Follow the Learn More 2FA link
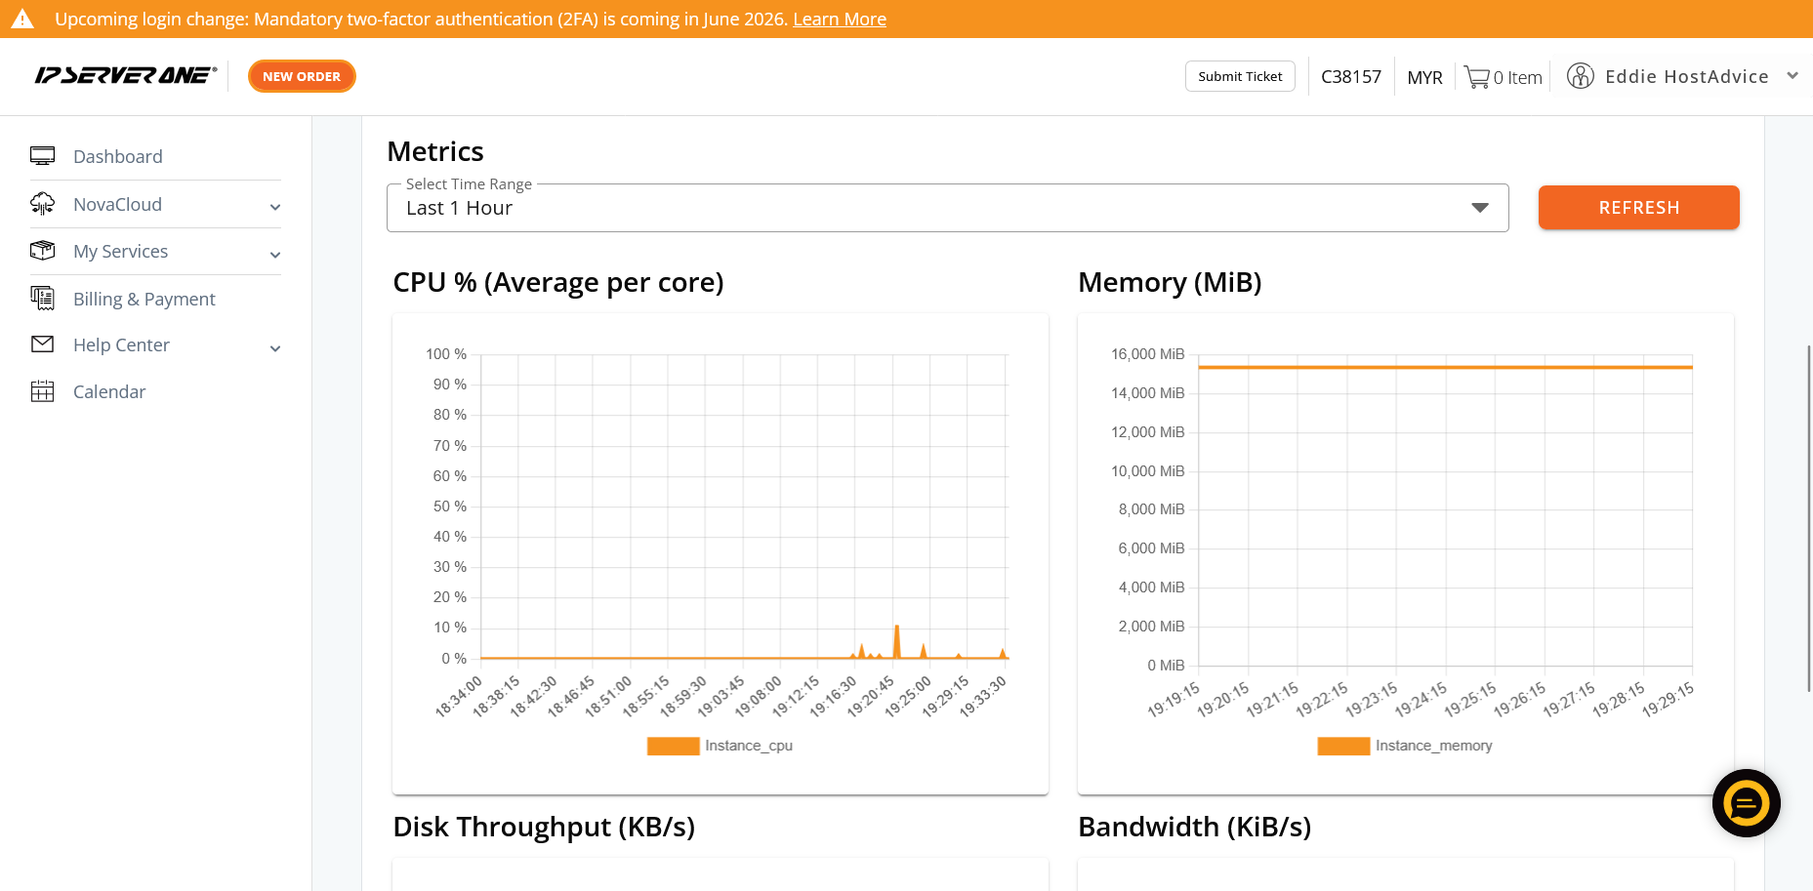The image size is (1813, 891). pyautogui.click(x=840, y=19)
